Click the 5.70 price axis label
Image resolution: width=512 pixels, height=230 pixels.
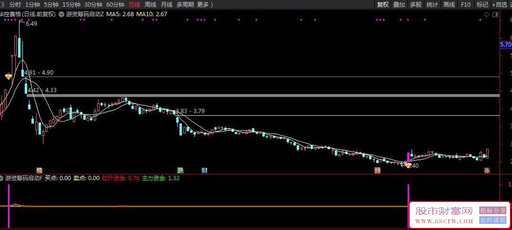[x=506, y=44]
